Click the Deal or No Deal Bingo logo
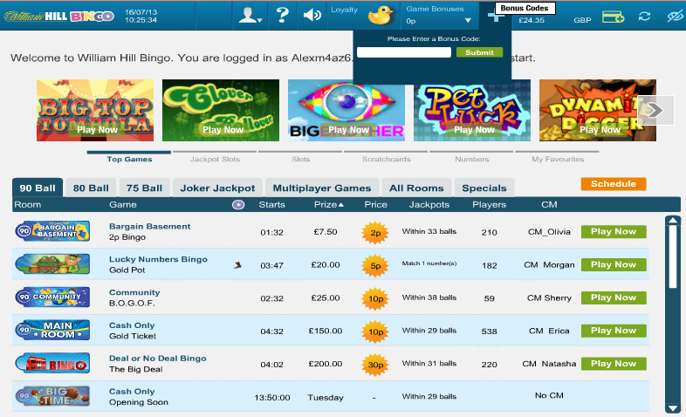Viewport: 686px width, 417px height. (x=52, y=363)
